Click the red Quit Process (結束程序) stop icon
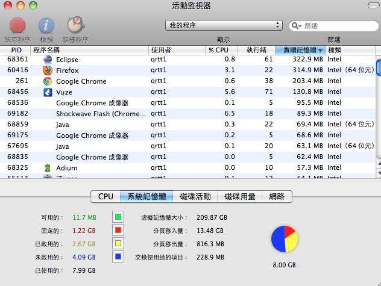381x286 pixels. tap(17, 25)
